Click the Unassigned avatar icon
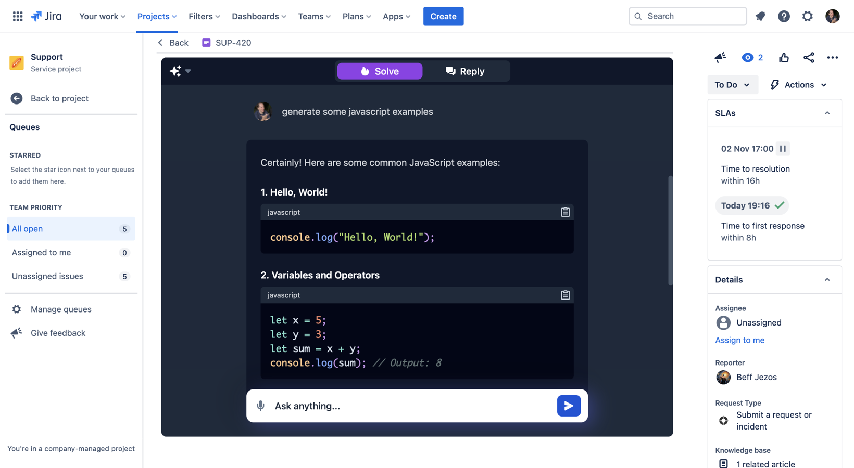854x468 pixels. (723, 323)
